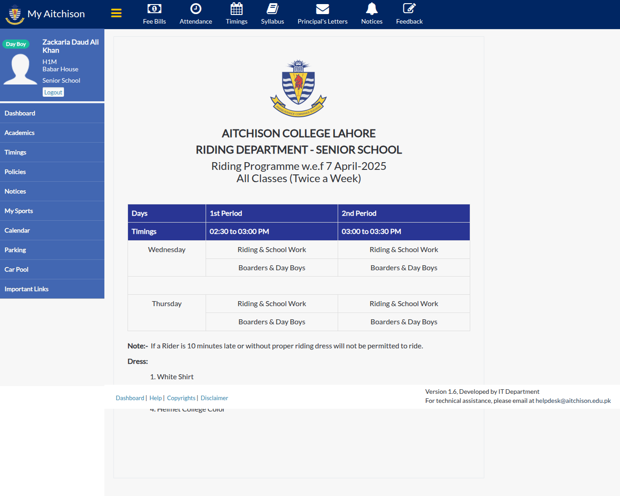Open Principal's Letters envelope icon
The height and width of the screenshot is (496, 620).
[322, 9]
